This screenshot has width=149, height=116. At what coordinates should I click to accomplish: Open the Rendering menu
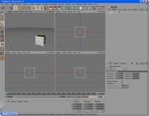point(79,4)
